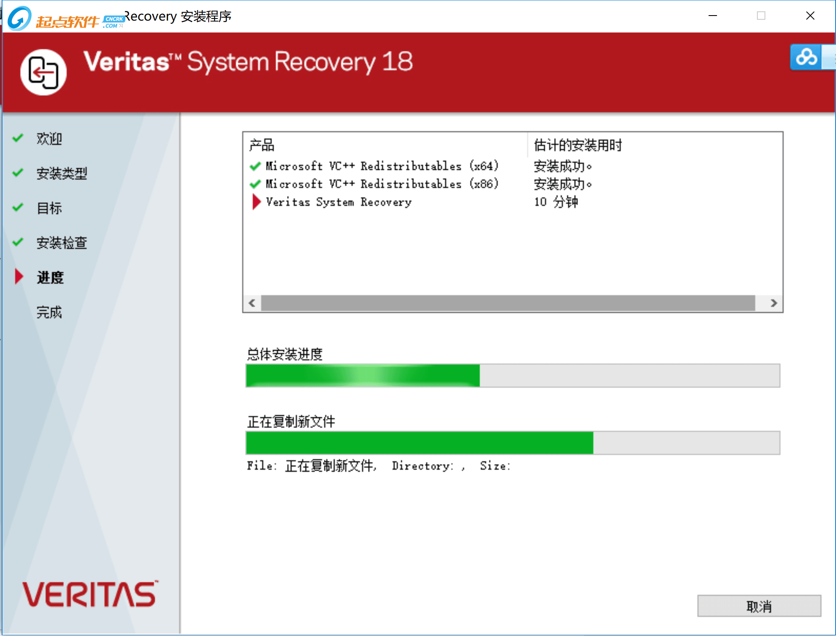Viewport: 836px width, 636px height.
Task: Click the VERITAS logo at sidebar bottom
Action: pos(90,594)
